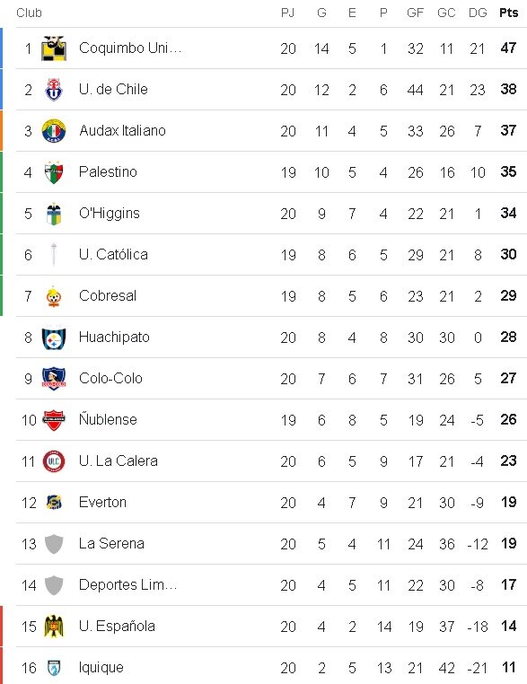Click the Cobresal crest icon
This screenshot has height=684, width=527.
pyautogui.click(x=54, y=296)
